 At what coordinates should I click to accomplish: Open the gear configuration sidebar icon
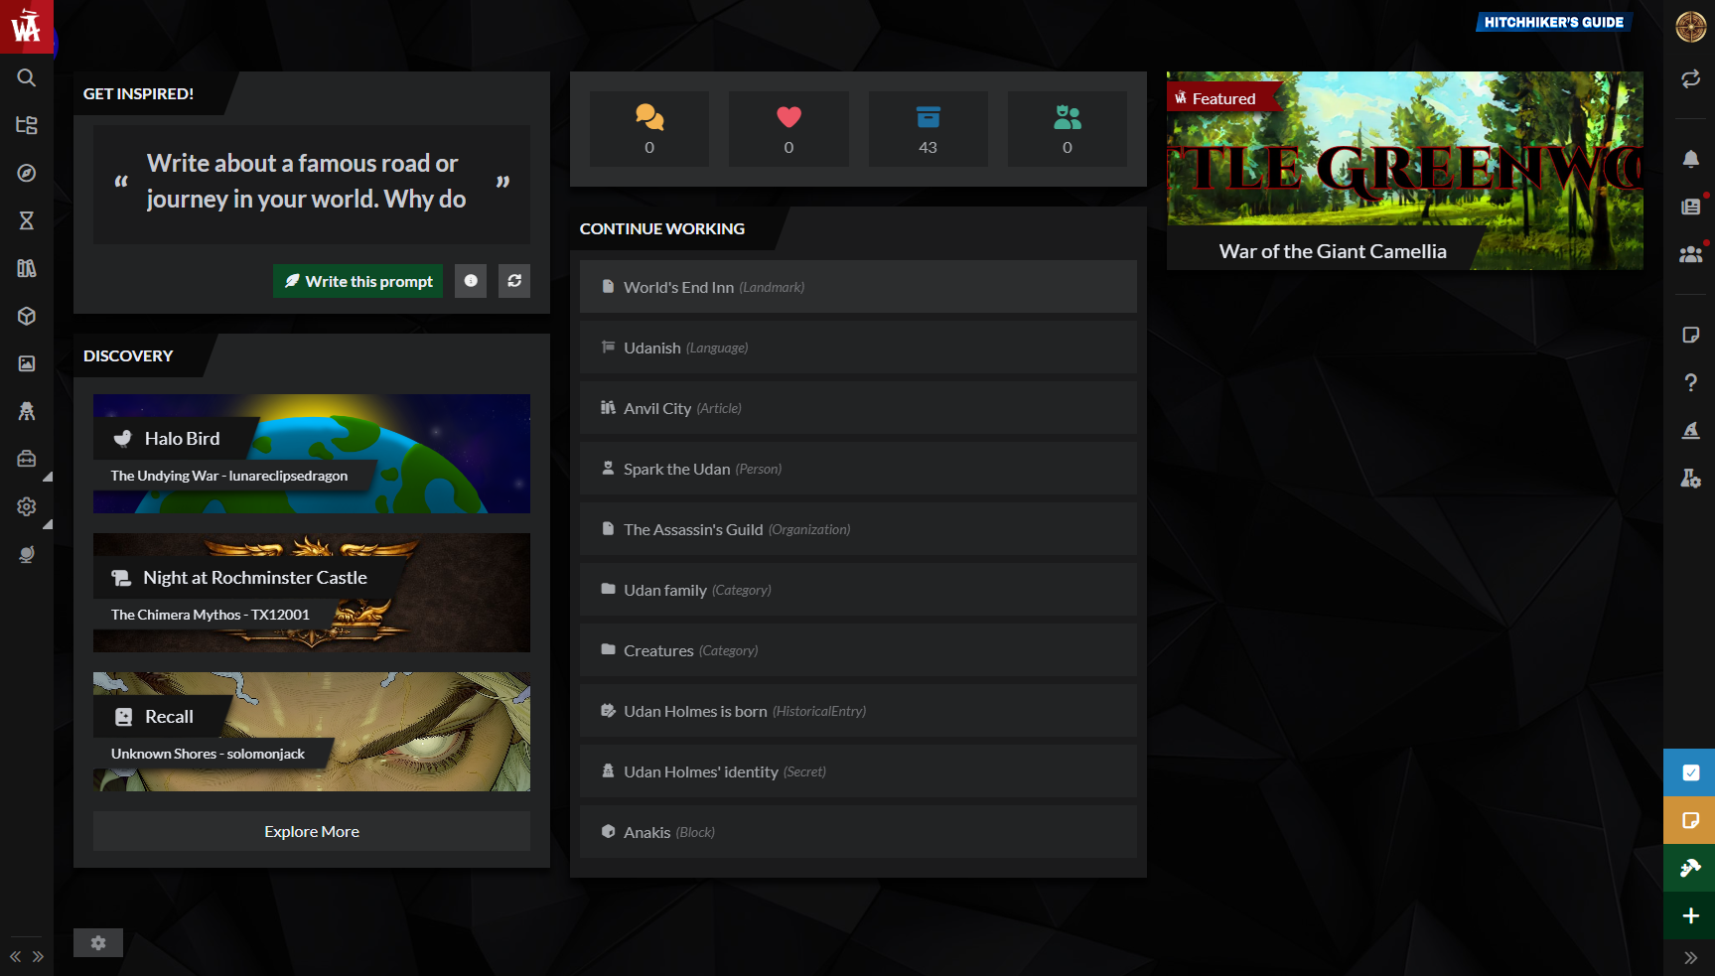27,506
